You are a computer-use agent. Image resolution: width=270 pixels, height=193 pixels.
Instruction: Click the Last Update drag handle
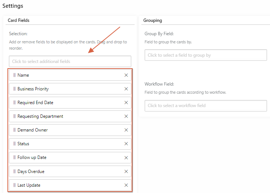pos(14,185)
